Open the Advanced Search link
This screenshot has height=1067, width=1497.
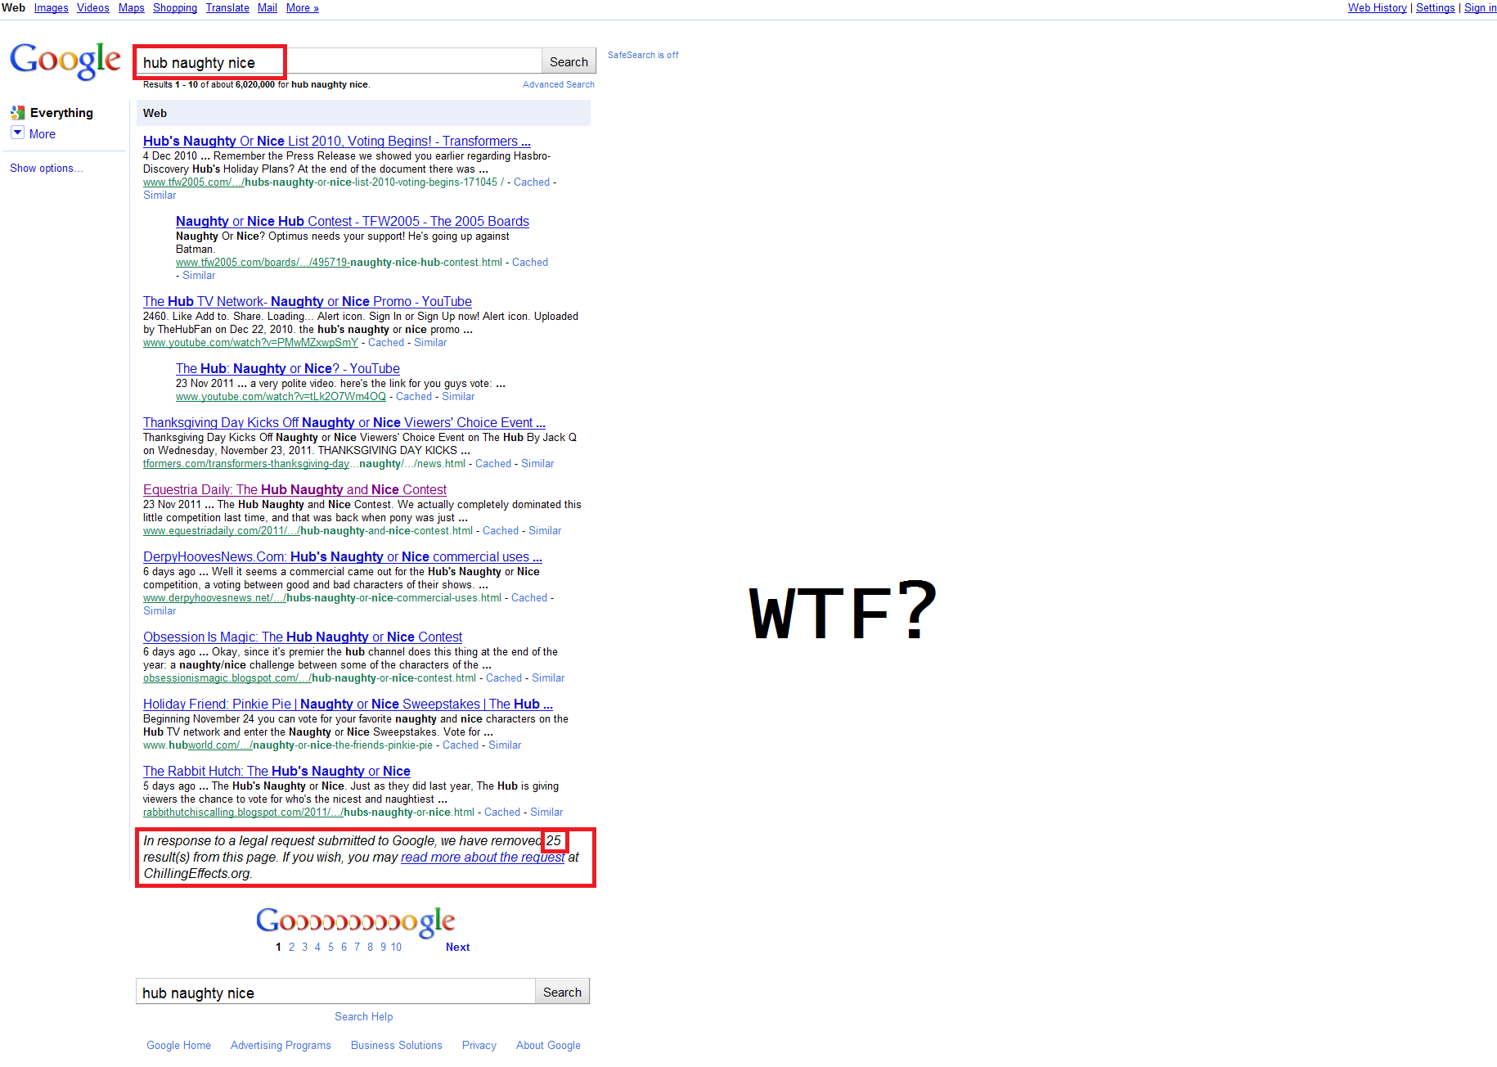[x=559, y=85]
